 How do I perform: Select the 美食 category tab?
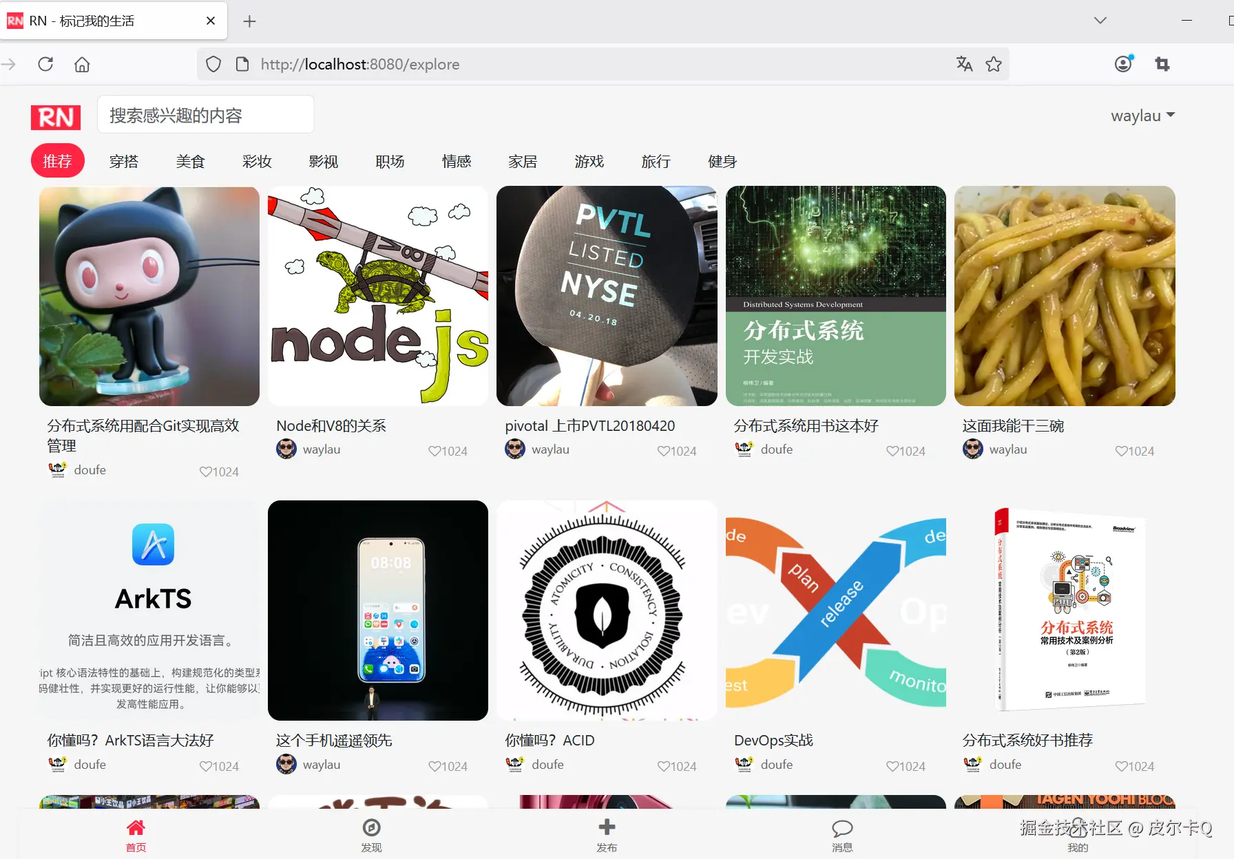(190, 161)
